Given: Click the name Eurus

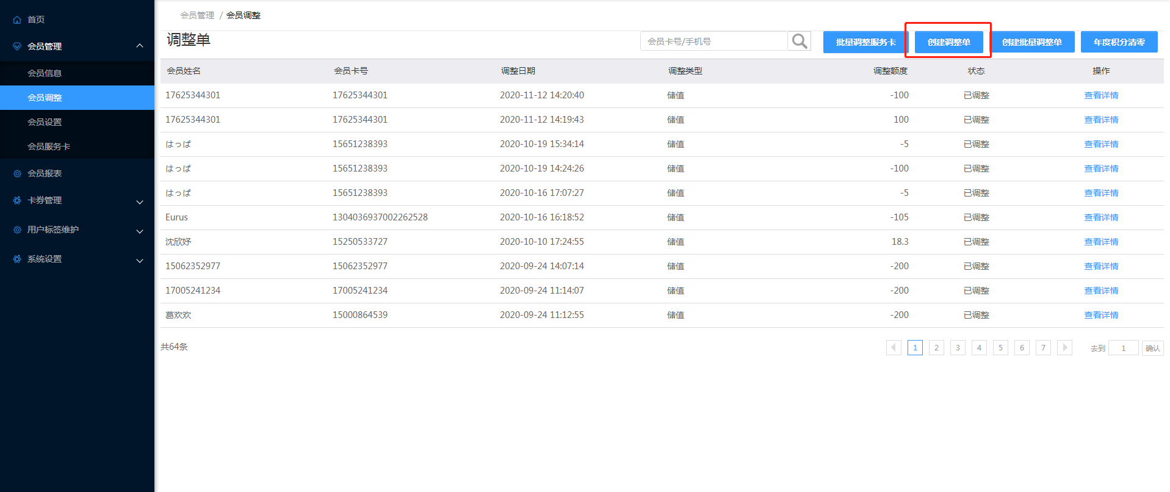Looking at the screenshot, I should coord(177,217).
